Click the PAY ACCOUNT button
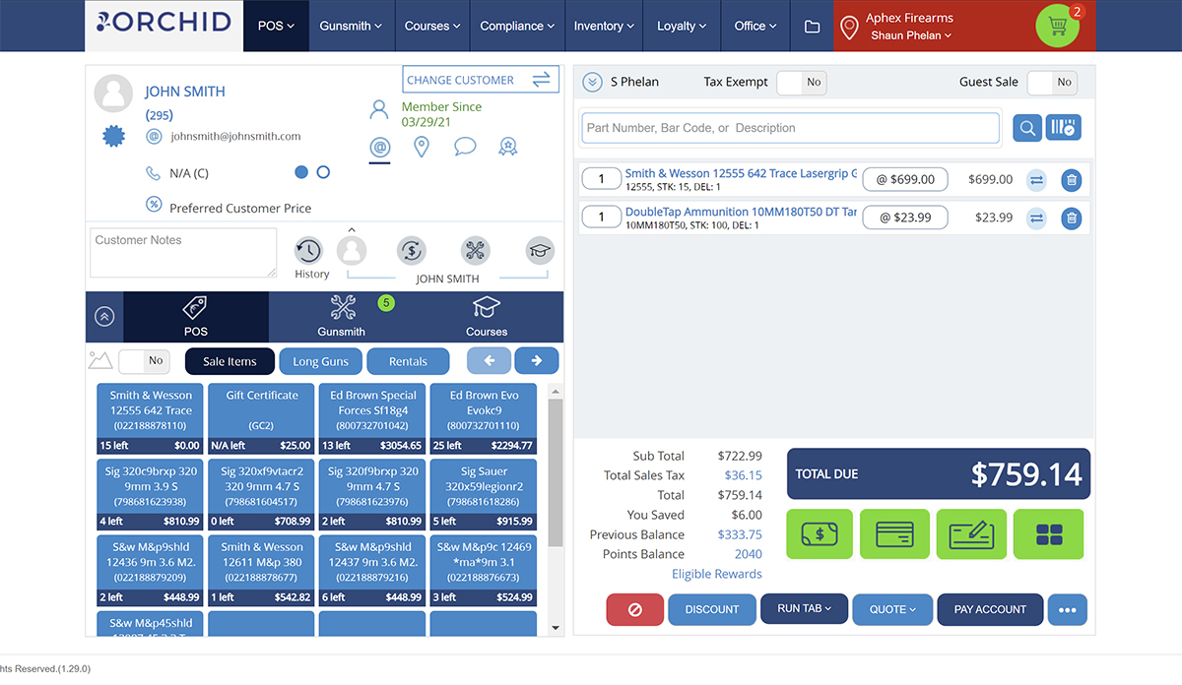Screen dimensions: 1182x685 pos(990,609)
